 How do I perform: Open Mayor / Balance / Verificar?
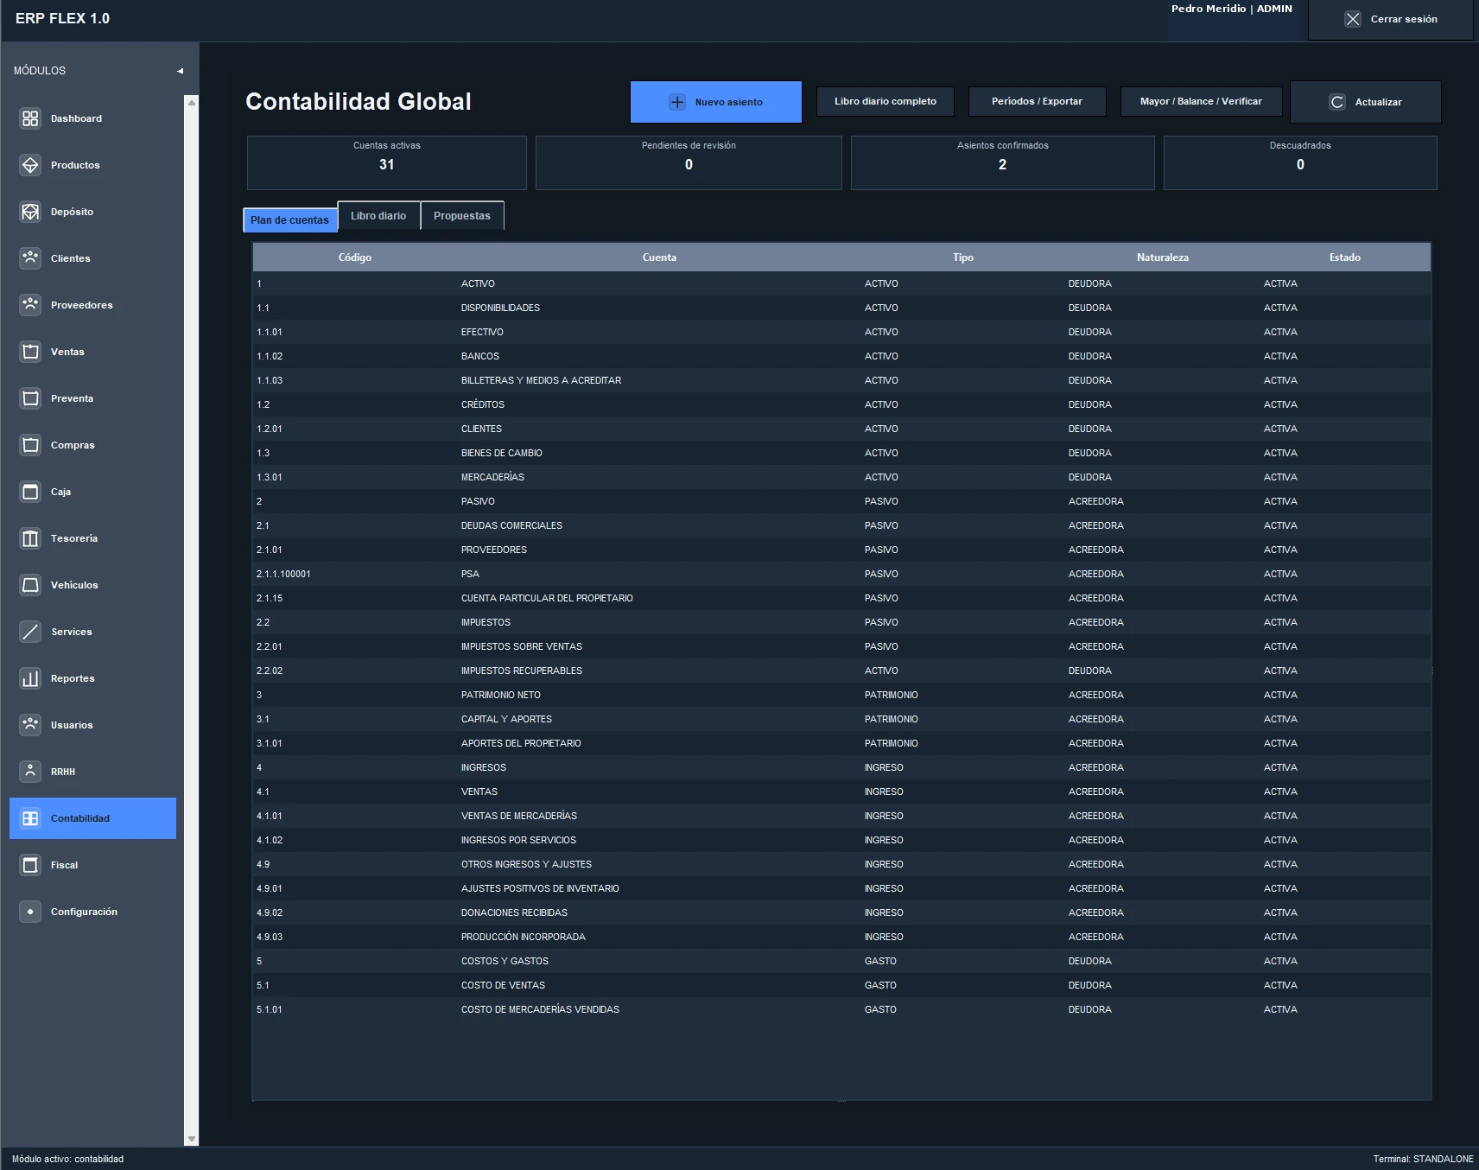[1201, 101]
